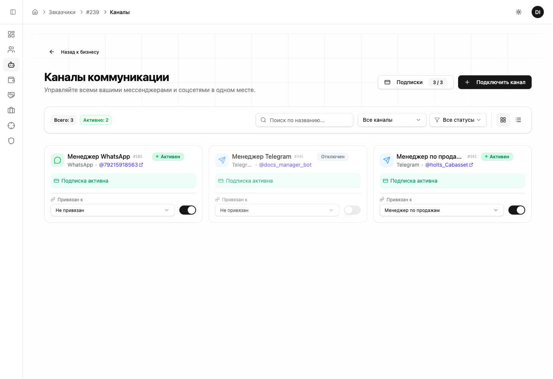Disable the Менеджер WhatsApp channel toggle
Viewport: 553px width, 379px height.
(x=188, y=210)
